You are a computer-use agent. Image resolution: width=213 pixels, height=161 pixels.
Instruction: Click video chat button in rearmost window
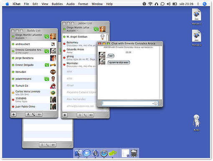(x=53, y=145)
